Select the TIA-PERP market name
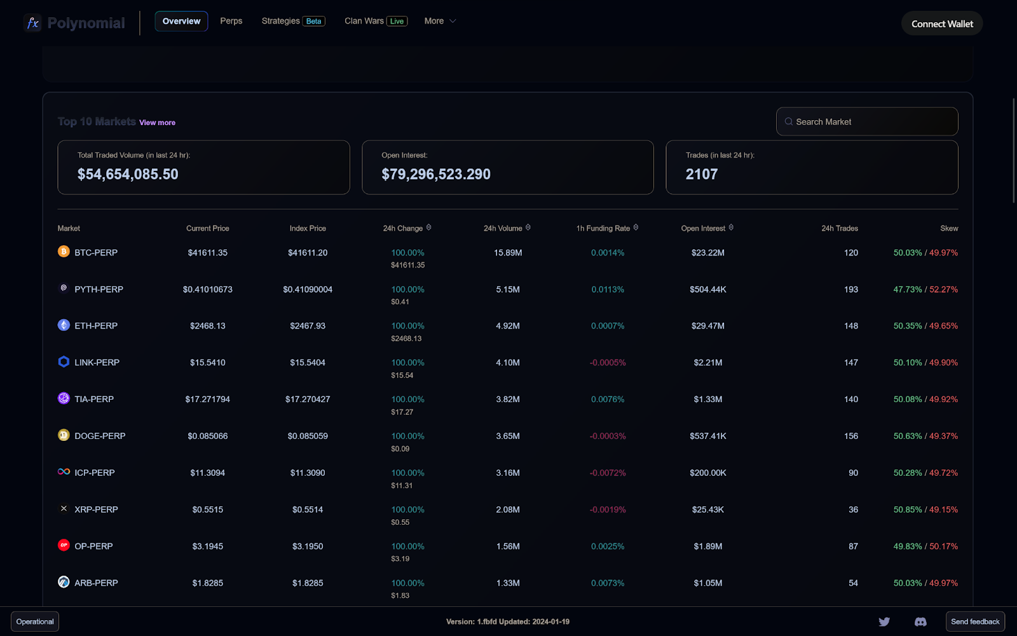The image size is (1017, 636). [x=94, y=400]
